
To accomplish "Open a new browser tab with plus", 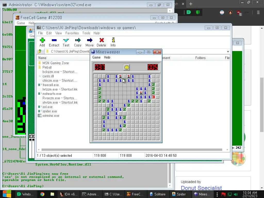I will pyautogui.click(x=191, y=4).
